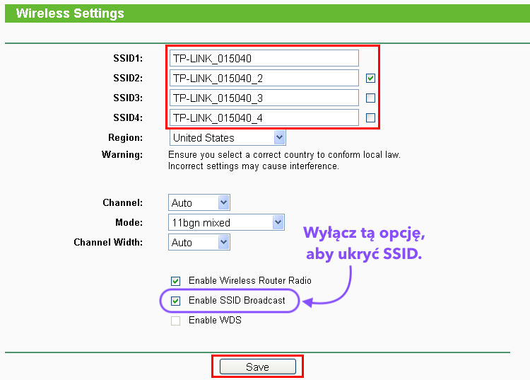This screenshot has height=380, width=530.
Task: Select the SSID4 text field
Action: 264,117
